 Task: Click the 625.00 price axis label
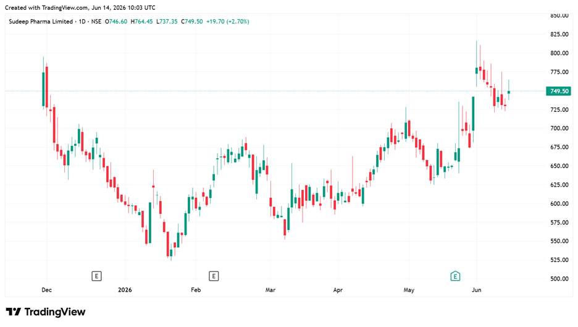pos(559,185)
